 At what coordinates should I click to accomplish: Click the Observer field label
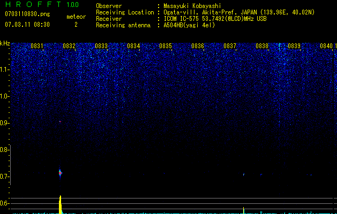(109, 6)
